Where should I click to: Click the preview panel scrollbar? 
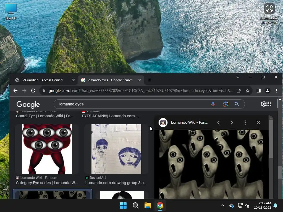point(271,139)
